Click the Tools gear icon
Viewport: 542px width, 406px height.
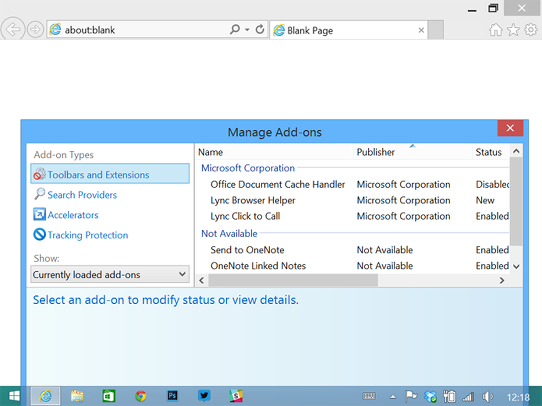click(x=530, y=30)
